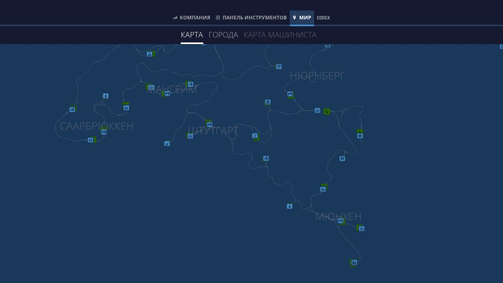Click the location pin icon beside Мир
Viewport: 503px width, 283px height.
[x=295, y=18]
